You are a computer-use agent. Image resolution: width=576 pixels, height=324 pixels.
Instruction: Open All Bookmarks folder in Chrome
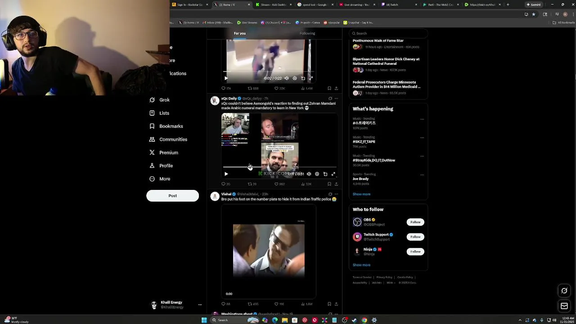coord(564,22)
